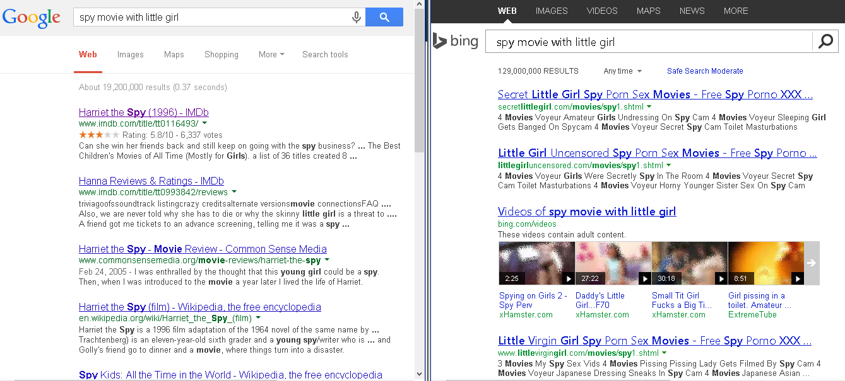The height and width of the screenshot is (381, 845).
Task: Click Bing's magnifying glass search icon
Action: point(825,42)
